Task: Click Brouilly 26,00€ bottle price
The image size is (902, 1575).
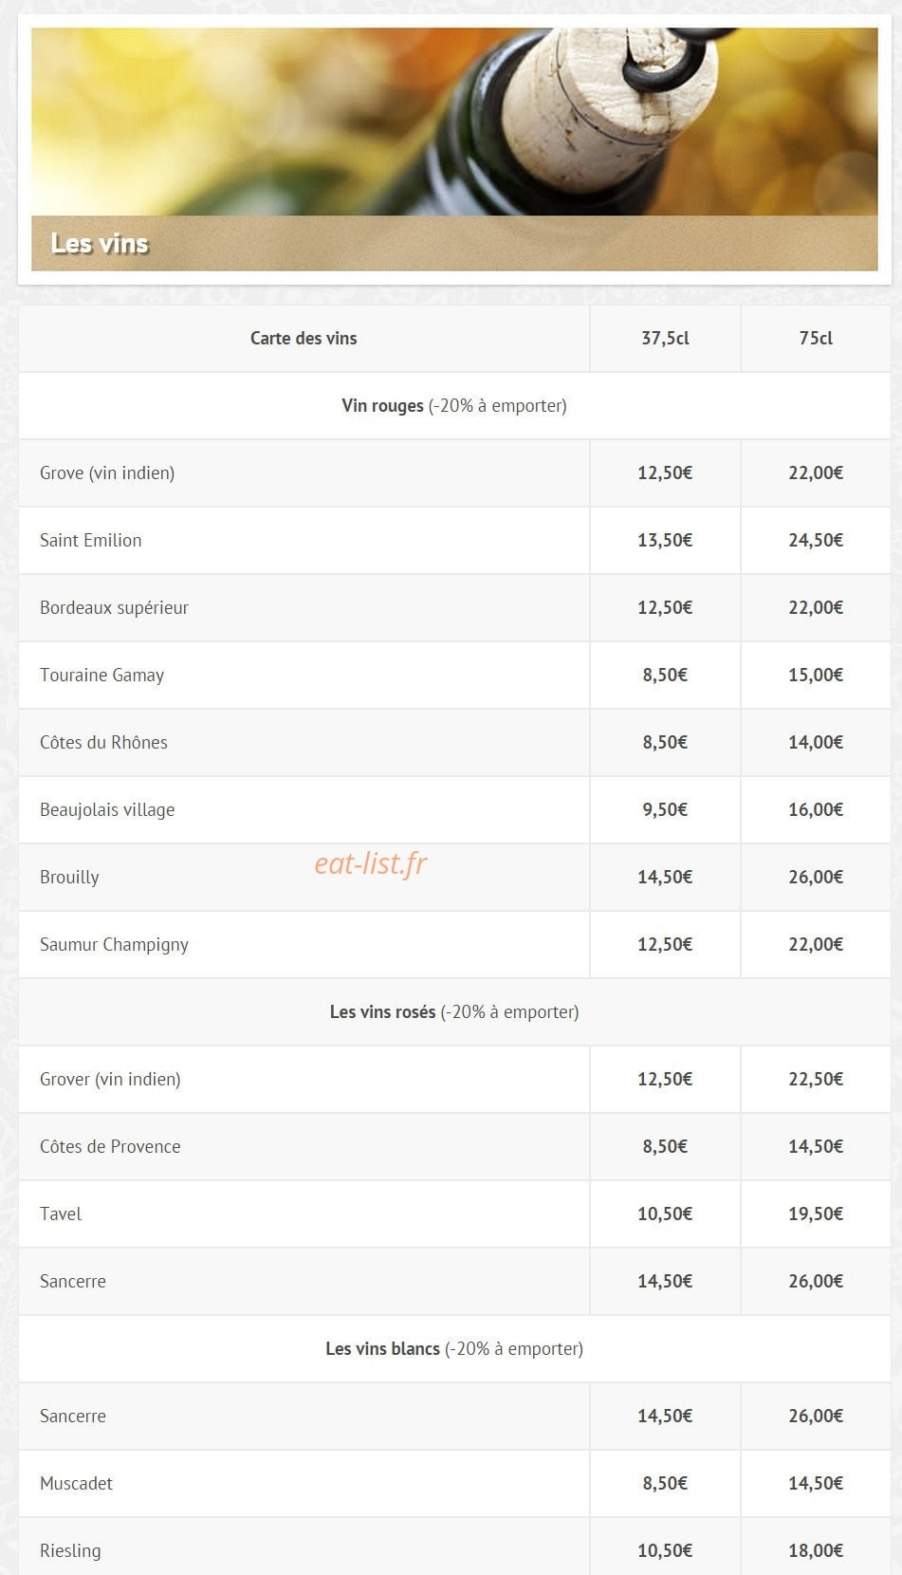Action: (x=816, y=877)
